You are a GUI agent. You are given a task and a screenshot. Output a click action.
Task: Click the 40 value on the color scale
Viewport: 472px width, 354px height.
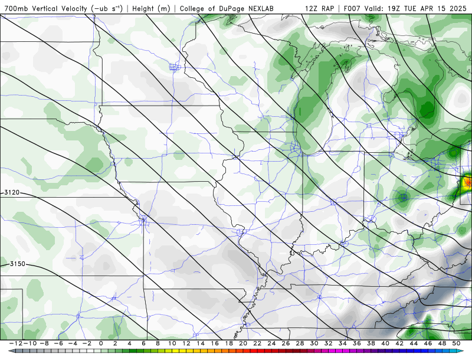point(385,343)
